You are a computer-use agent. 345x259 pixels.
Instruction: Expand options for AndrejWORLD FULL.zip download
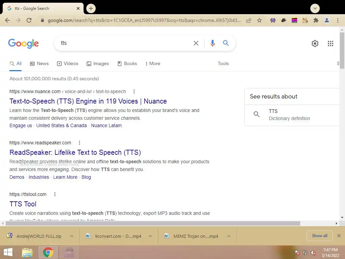72,236
